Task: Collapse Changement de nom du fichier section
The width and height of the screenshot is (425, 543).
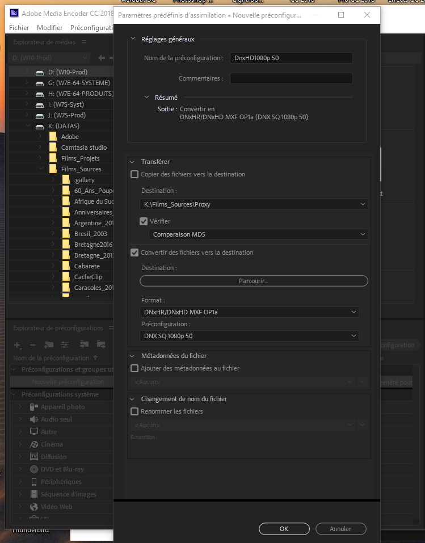Action: click(x=132, y=399)
